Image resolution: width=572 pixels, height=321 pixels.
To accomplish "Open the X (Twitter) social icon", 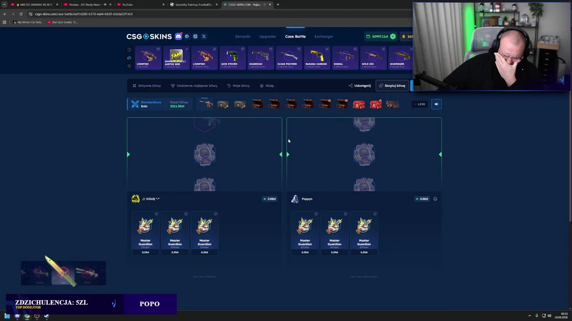I will tap(204, 36).
